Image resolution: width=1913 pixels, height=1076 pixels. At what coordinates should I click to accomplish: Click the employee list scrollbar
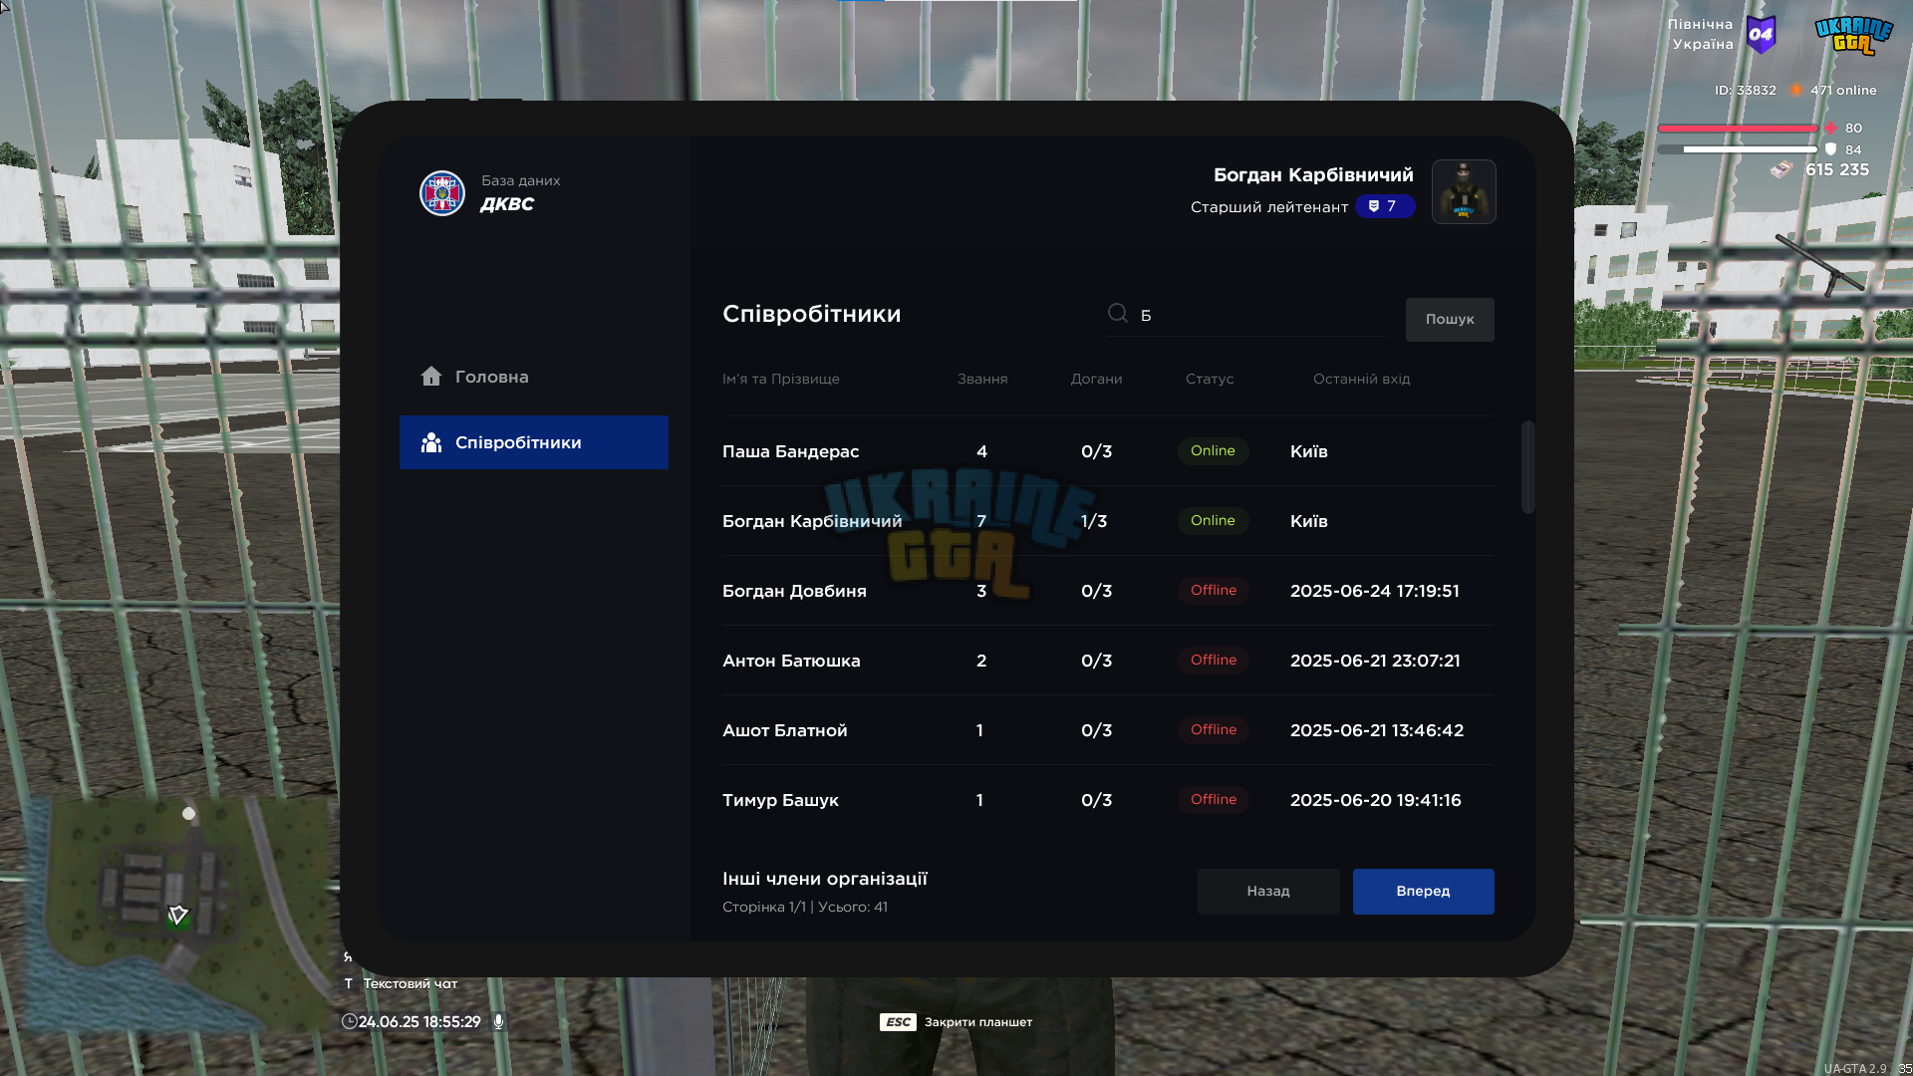tap(1527, 468)
